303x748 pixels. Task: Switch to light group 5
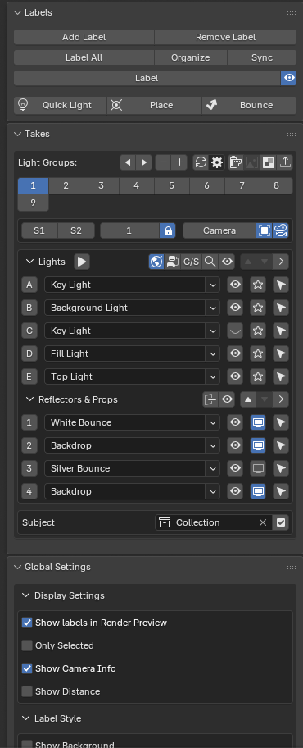coord(171,185)
